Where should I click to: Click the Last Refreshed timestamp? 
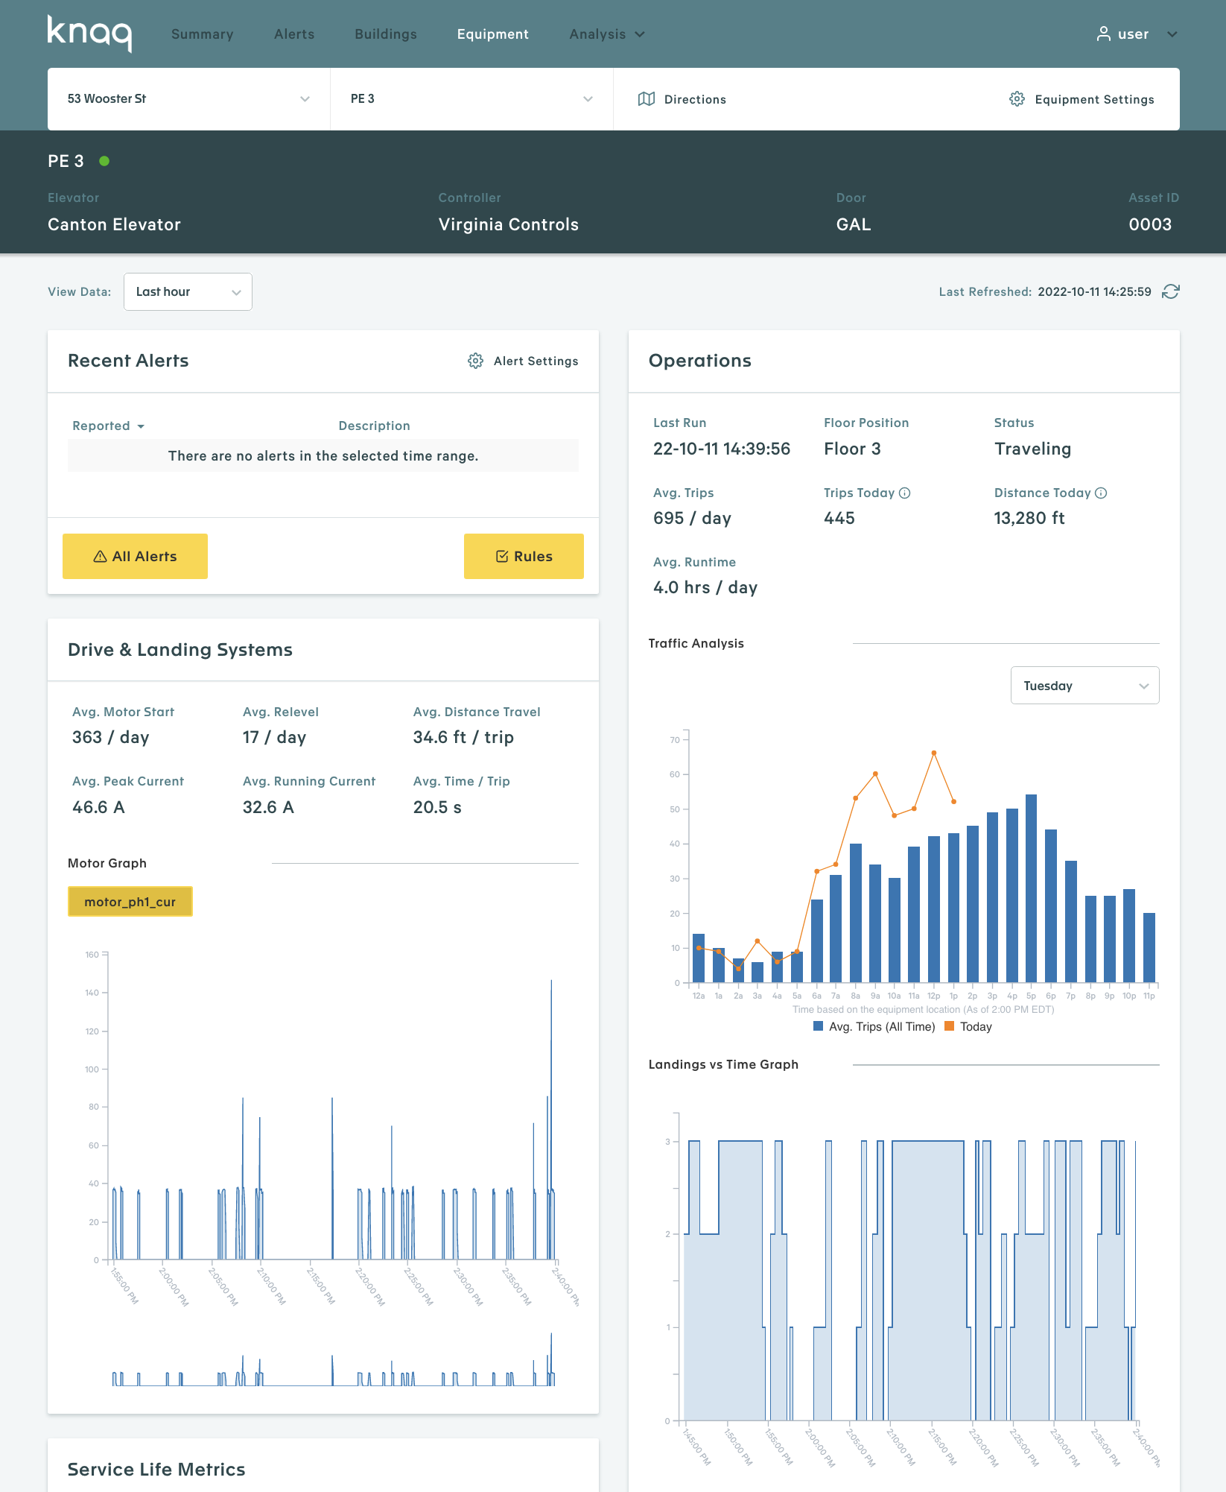pyautogui.click(x=1094, y=291)
